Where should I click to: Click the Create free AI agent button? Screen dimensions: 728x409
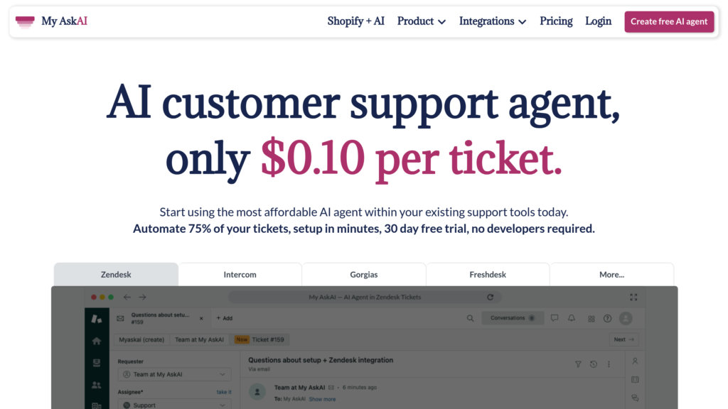click(x=669, y=21)
